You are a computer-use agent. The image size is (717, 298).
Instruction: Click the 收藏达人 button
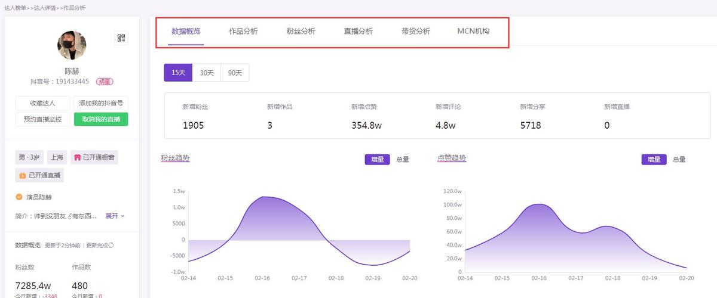pos(42,103)
